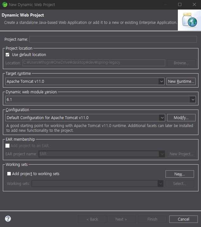Viewport: 201px width, 227px height.
Task: Enable Add project to working sets
Action: click(x=9, y=174)
